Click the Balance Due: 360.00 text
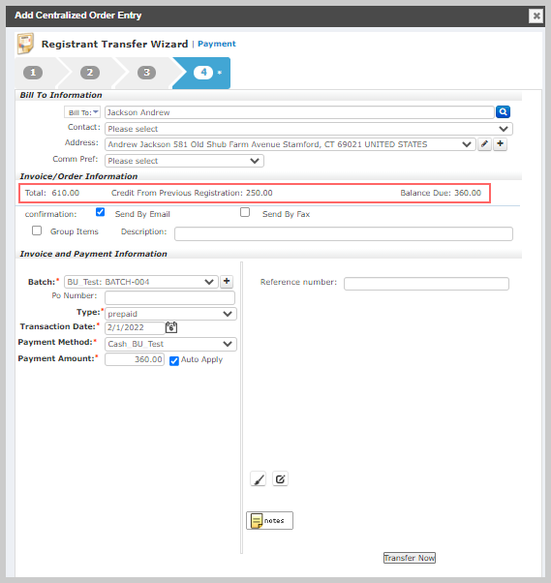 (x=441, y=193)
